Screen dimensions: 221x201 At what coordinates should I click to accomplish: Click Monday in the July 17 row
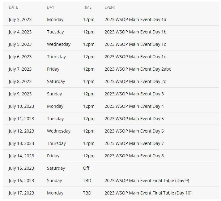(x=55, y=193)
